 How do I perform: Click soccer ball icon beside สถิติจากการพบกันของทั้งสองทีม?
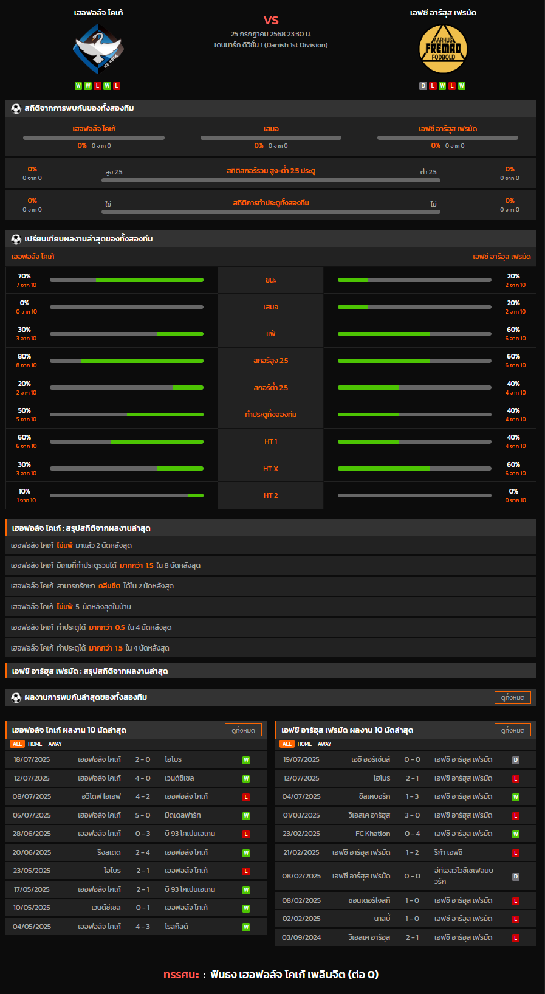[16, 108]
